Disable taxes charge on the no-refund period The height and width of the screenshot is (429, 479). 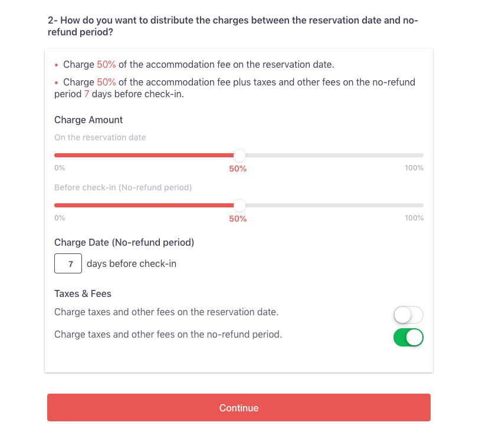click(408, 338)
